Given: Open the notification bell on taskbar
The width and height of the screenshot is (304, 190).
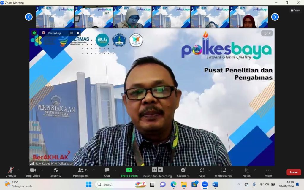Looking at the screenshot, I should pyautogui.click(x=297, y=184).
